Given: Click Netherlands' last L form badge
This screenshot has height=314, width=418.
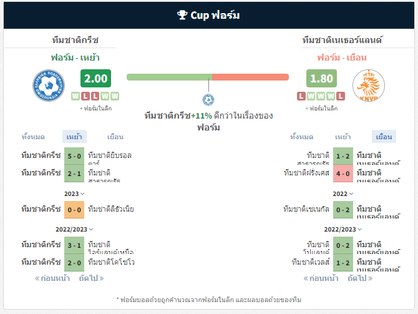Looking at the screenshot, I should [341, 96].
